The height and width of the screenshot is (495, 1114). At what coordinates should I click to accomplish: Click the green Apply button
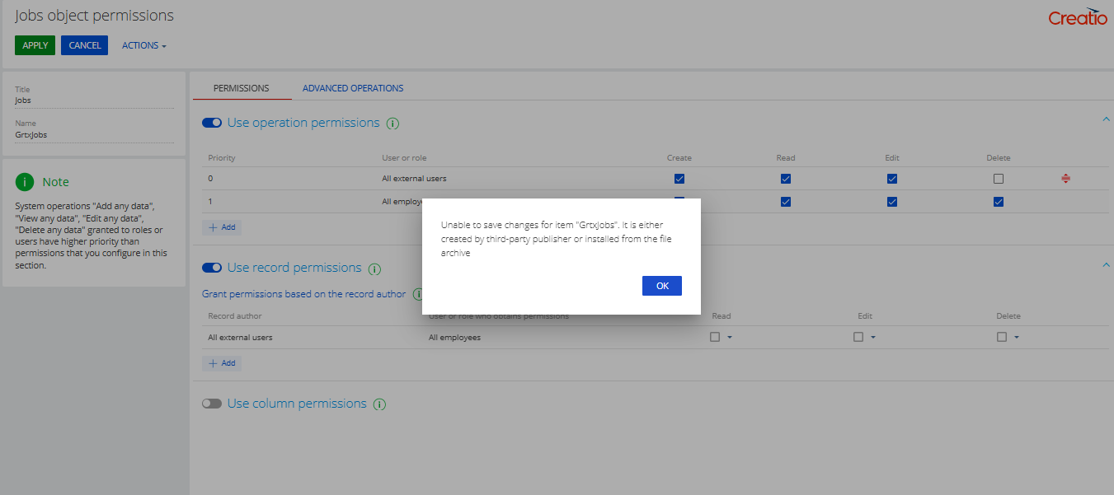(x=35, y=45)
